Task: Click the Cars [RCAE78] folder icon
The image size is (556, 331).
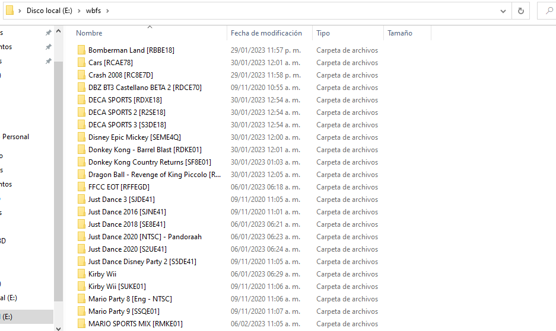Action: tap(81, 62)
